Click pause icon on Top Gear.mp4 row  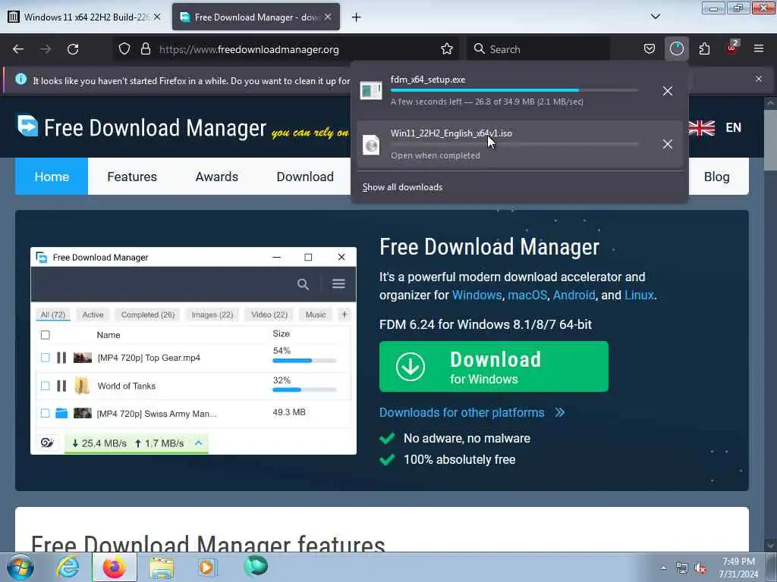[61, 358]
